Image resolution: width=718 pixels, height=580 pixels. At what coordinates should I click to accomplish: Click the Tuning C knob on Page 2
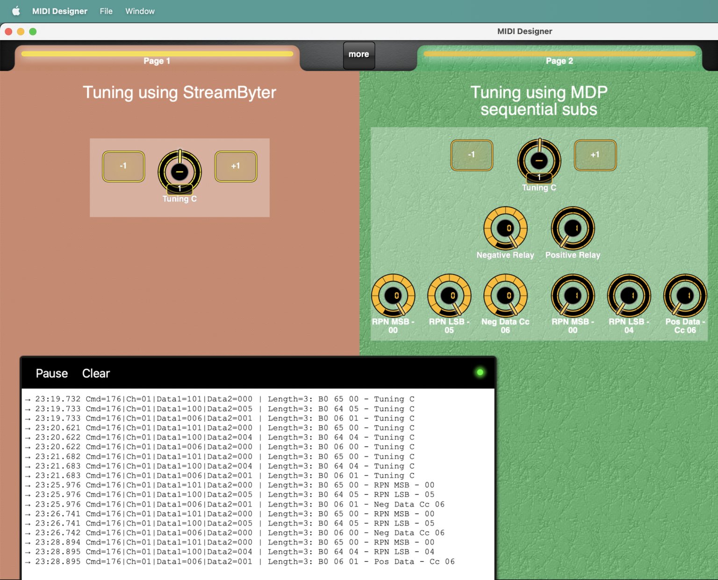click(x=539, y=160)
